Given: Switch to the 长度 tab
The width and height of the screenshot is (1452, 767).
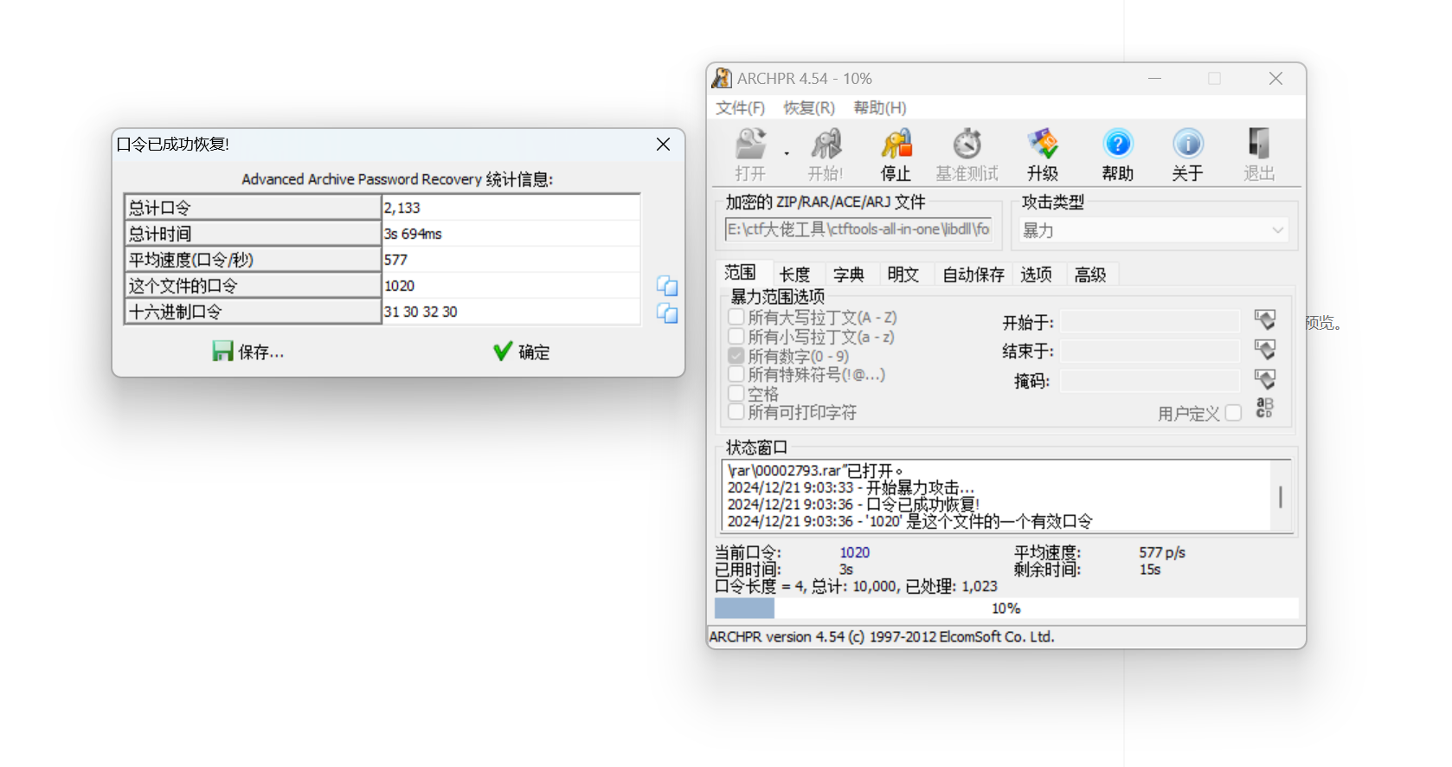Looking at the screenshot, I should (795, 274).
